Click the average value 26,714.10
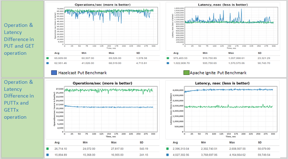288x159 pixels. pos(61,149)
